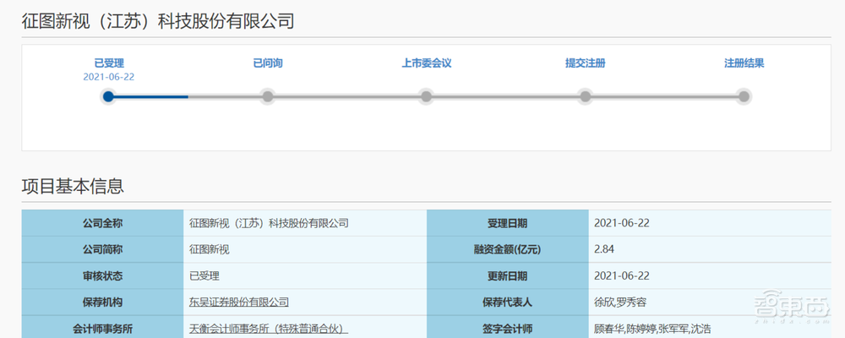Click the 2021-06-22 date under 已受理

[109, 77]
